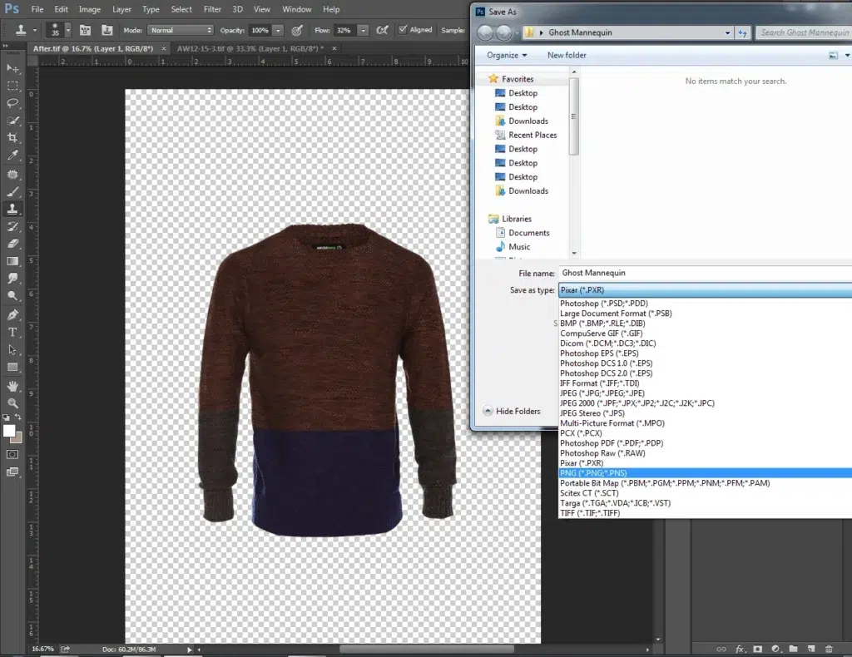
Task: Select the Move tool
Action: (x=12, y=68)
